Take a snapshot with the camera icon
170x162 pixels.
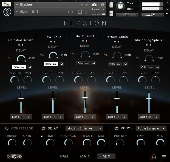coord(94,5)
